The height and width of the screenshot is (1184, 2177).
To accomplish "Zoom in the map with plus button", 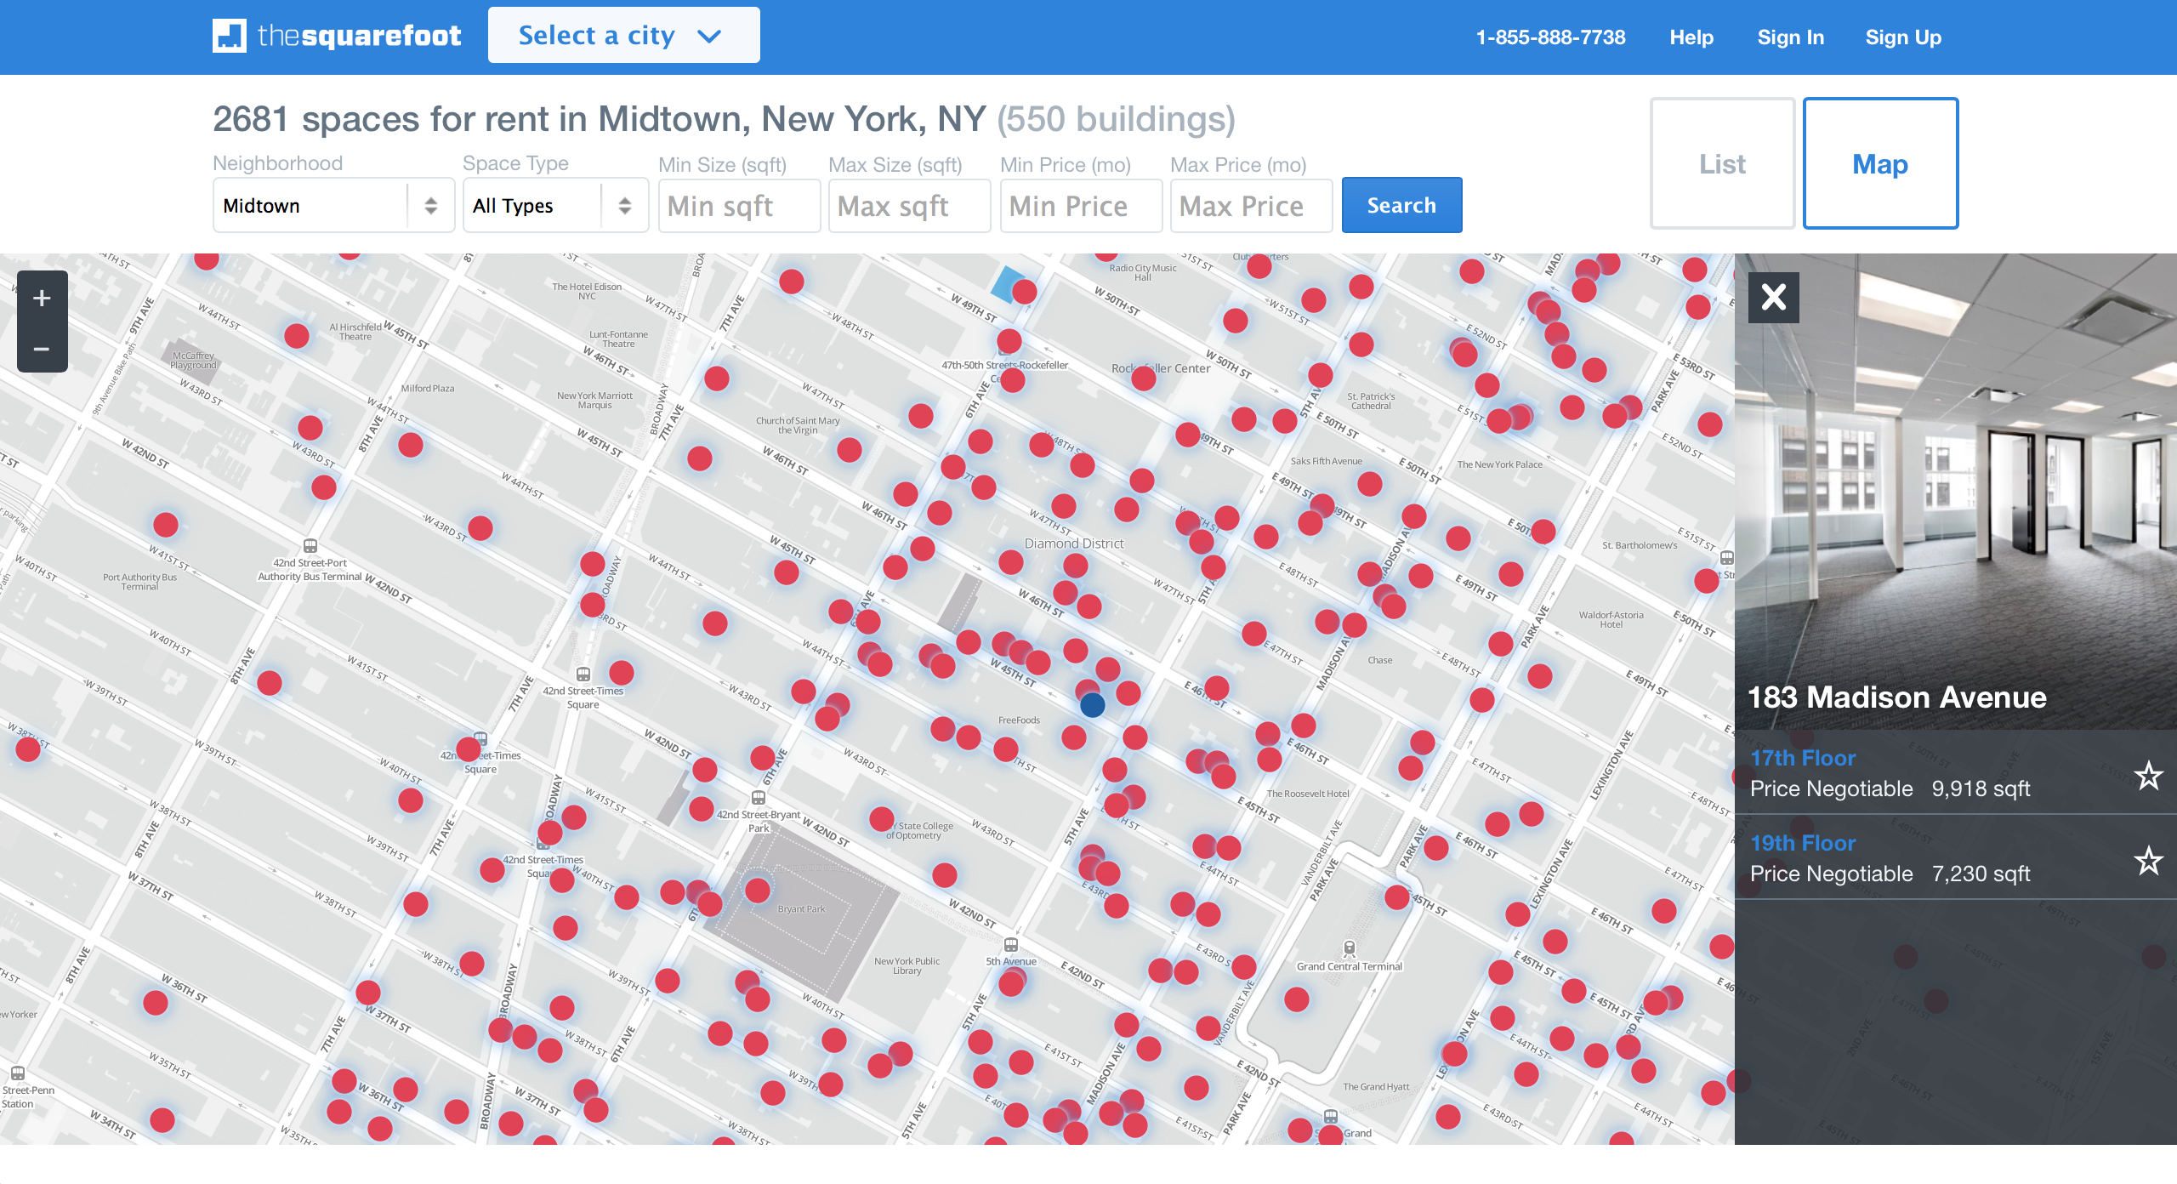I will (42, 298).
